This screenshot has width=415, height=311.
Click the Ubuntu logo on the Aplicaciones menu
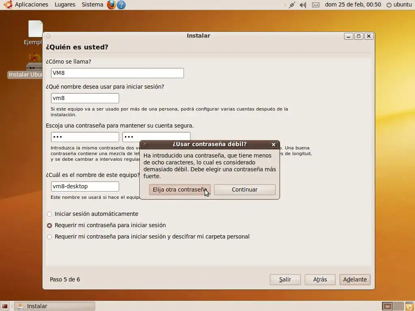8,4
